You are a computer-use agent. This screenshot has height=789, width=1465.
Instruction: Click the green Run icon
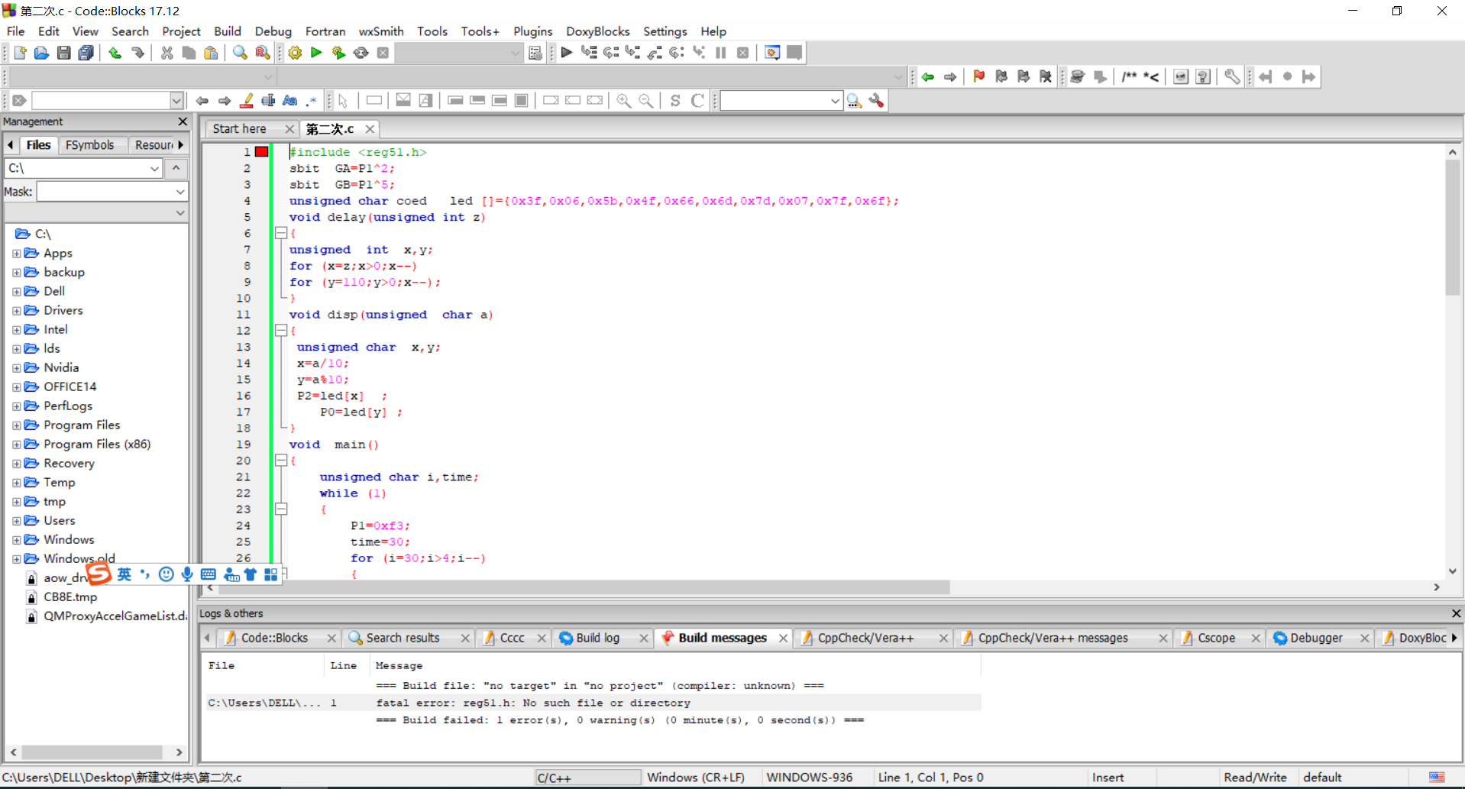tap(316, 53)
